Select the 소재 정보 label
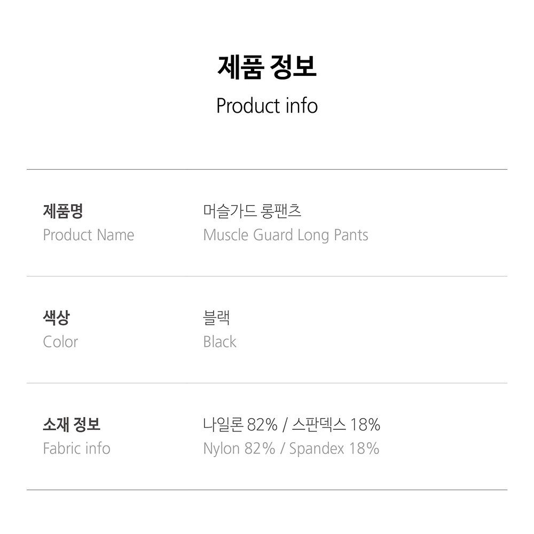The width and height of the screenshot is (534, 534). pos(72,425)
